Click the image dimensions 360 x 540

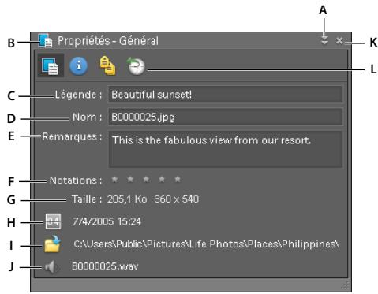point(177,199)
